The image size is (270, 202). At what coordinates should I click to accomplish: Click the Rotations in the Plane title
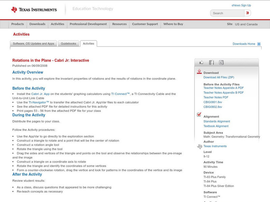tap(51, 60)
